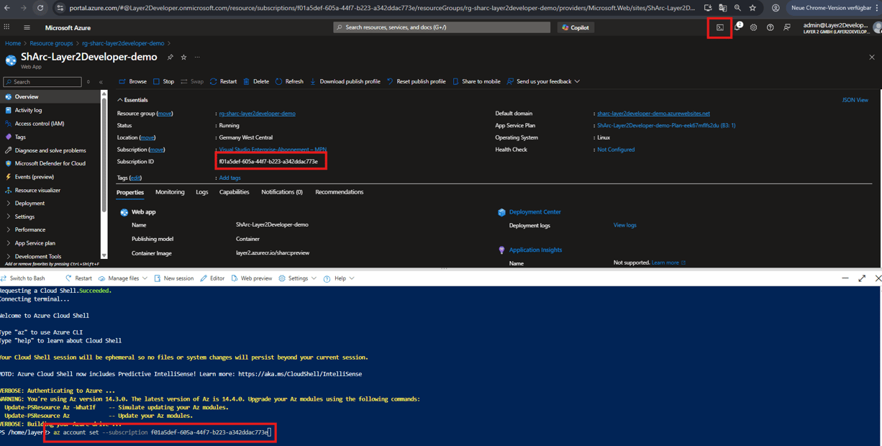
Task: Pin ShArc-Layer2Developer-demo to dashboard
Action: [x=171, y=57]
